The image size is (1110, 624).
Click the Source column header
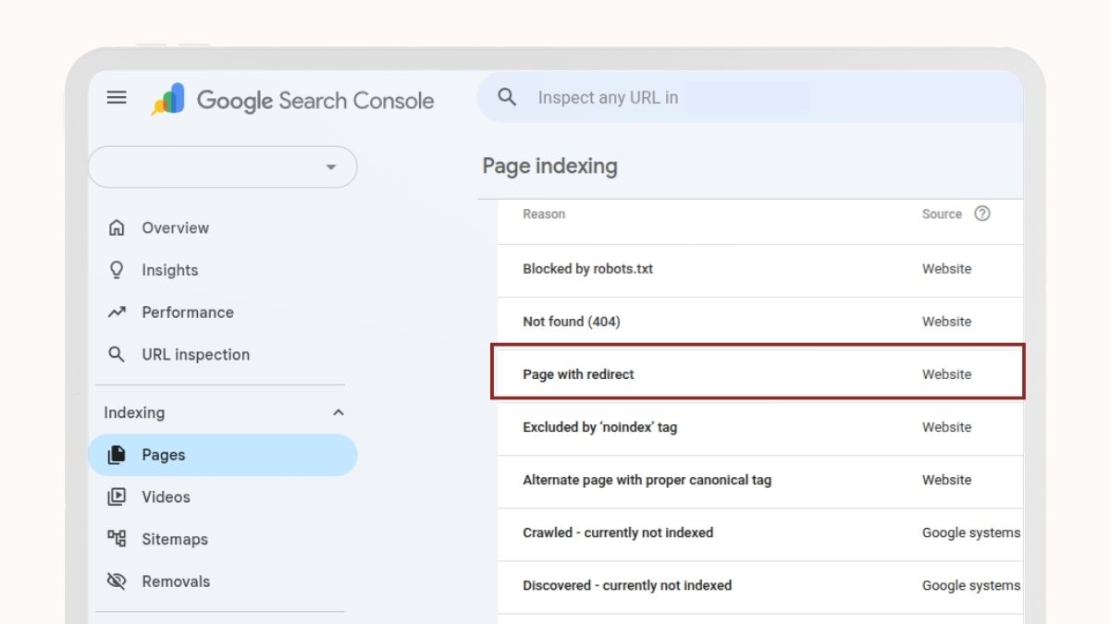coord(942,214)
